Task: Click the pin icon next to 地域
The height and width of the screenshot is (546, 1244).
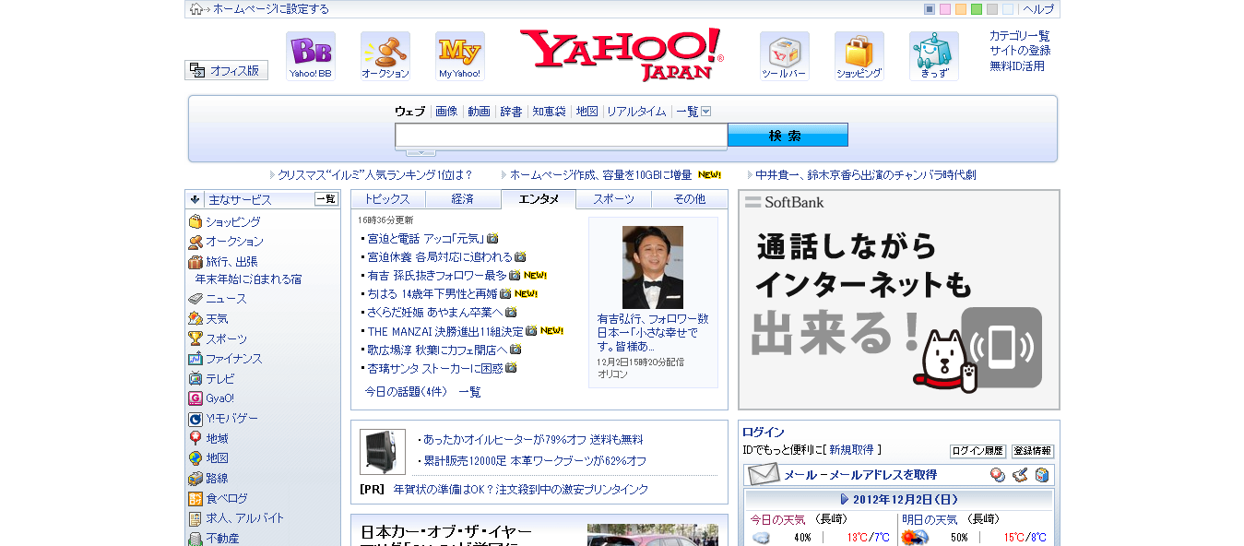Action: 195,438
